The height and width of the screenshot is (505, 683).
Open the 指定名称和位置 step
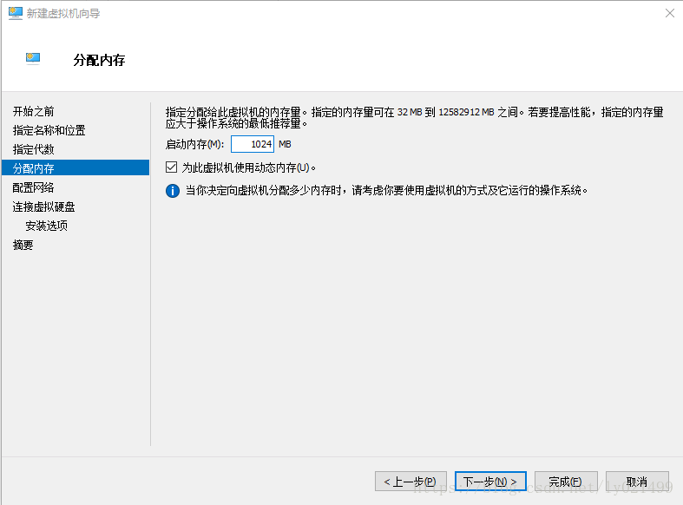click(x=49, y=130)
